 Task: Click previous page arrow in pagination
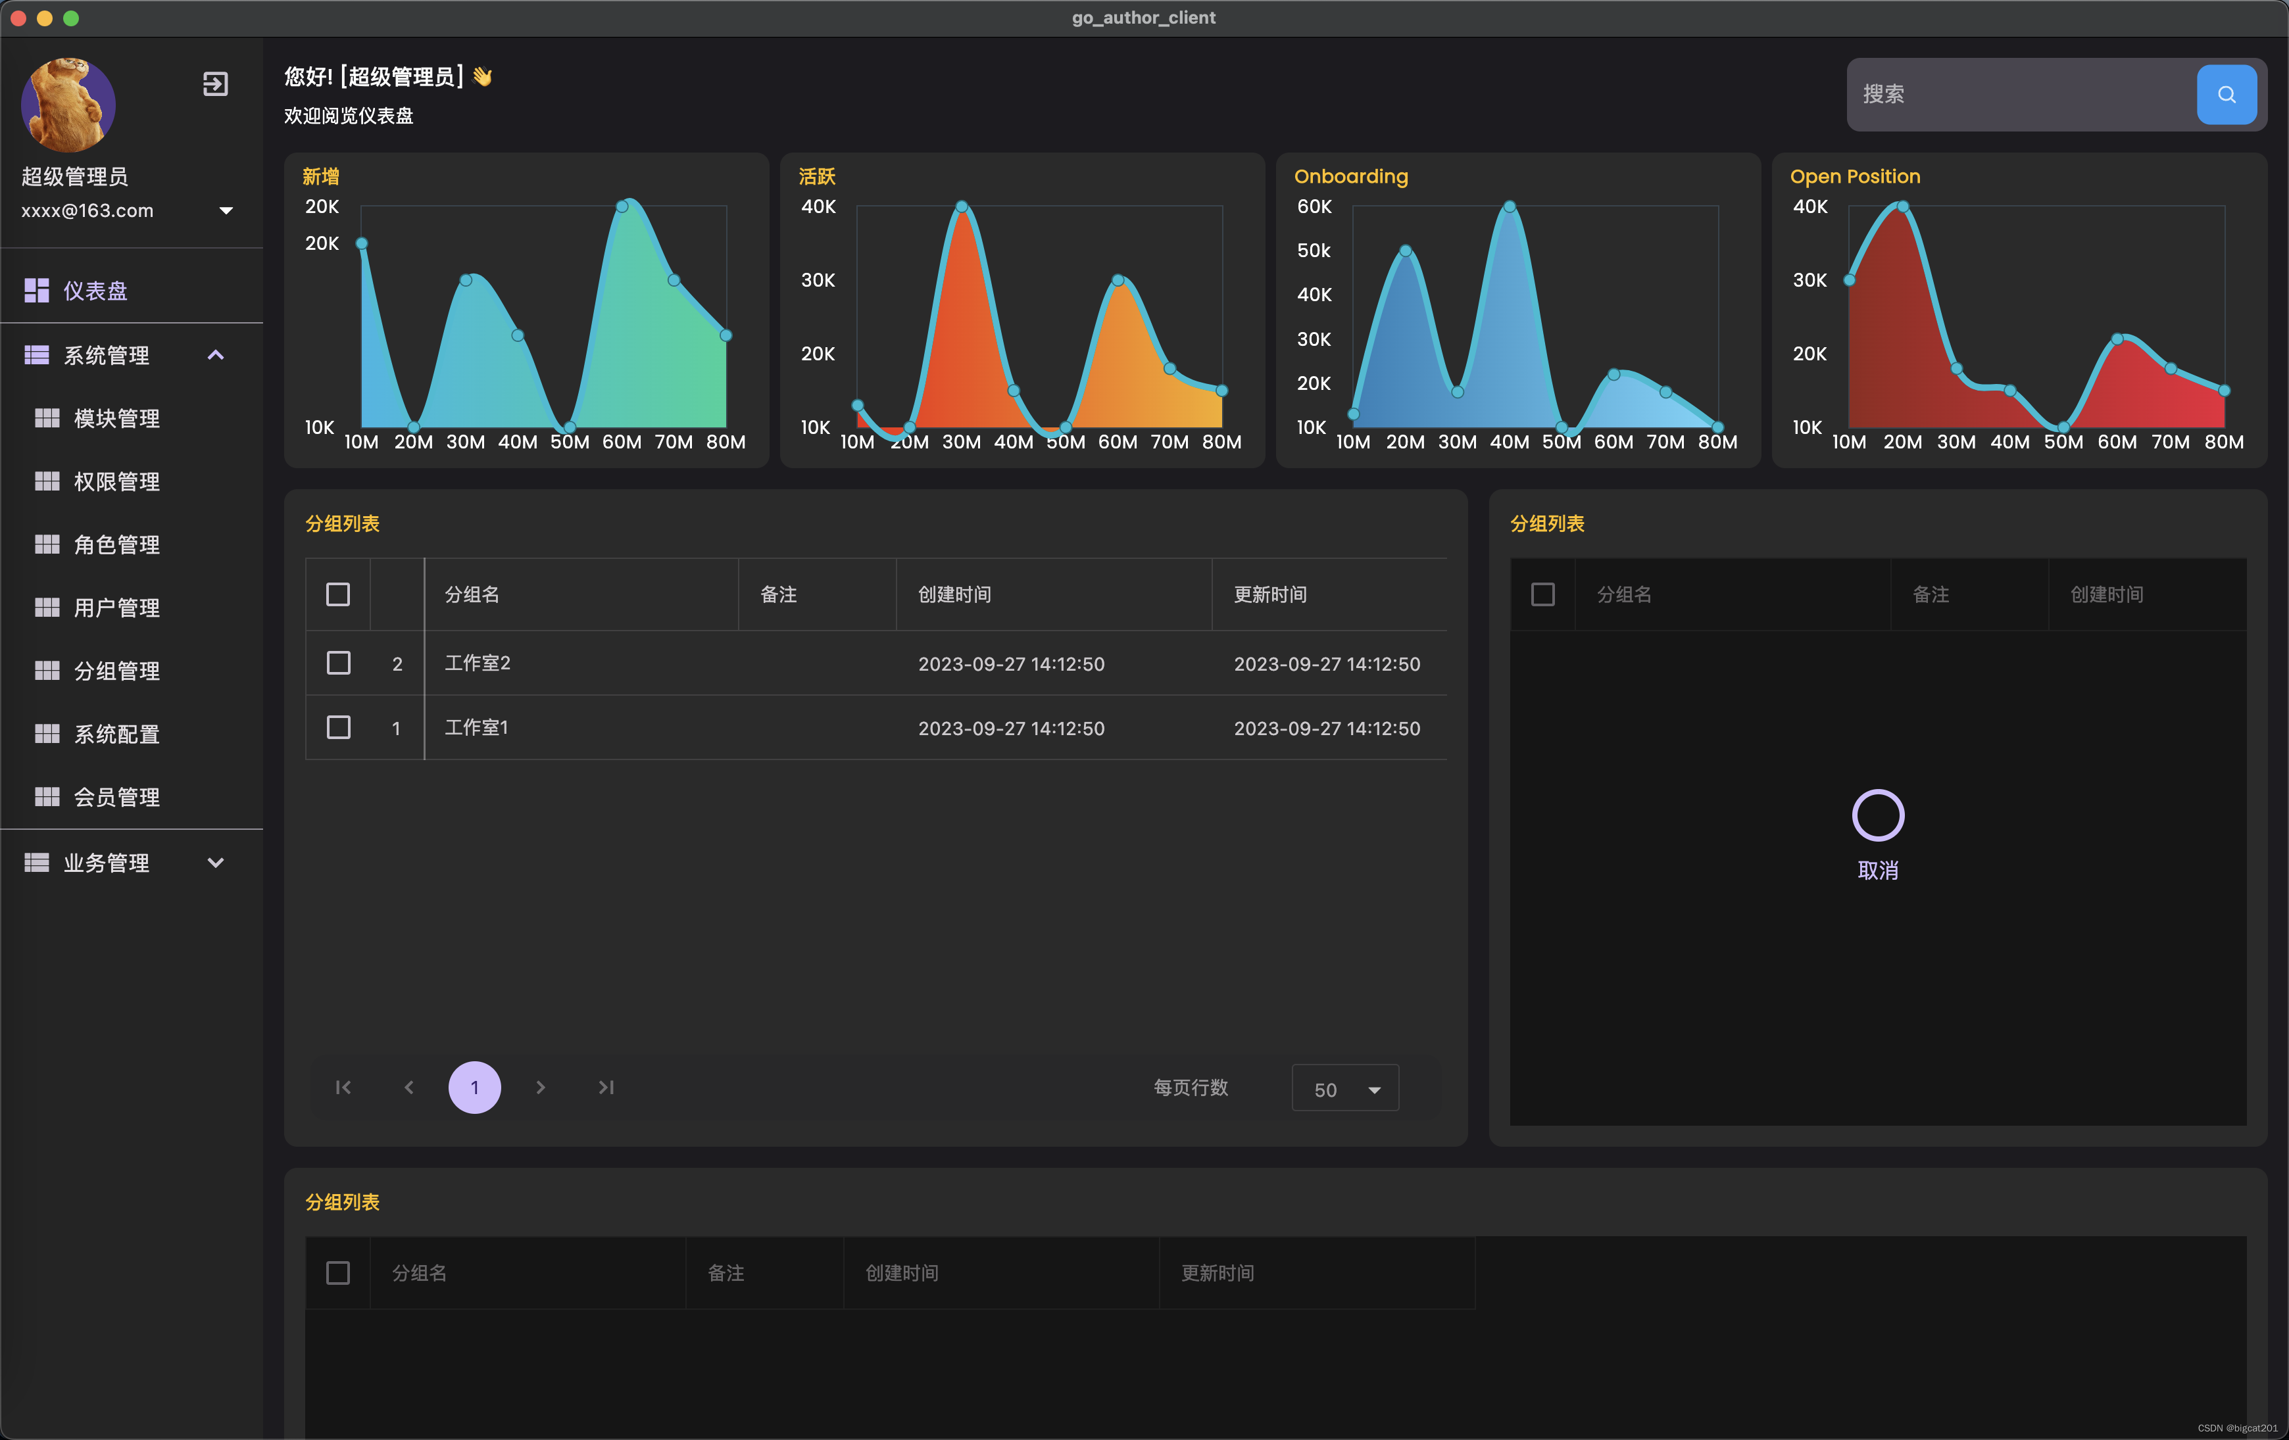pyautogui.click(x=408, y=1086)
